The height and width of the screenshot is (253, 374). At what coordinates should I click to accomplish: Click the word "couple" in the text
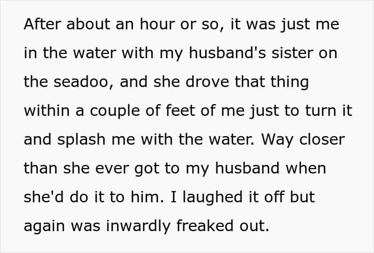tap(112, 111)
